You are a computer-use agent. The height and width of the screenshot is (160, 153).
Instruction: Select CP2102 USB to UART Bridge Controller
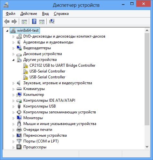63,65
